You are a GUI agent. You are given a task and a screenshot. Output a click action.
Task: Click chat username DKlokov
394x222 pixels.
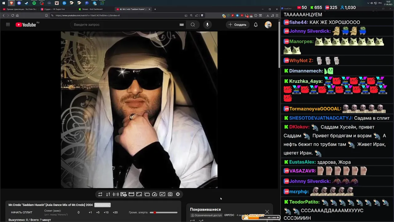click(299, 127)
